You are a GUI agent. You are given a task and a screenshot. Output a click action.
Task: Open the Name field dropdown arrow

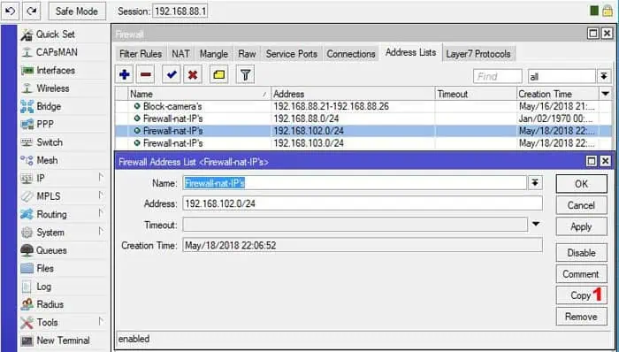click(535, 183)
